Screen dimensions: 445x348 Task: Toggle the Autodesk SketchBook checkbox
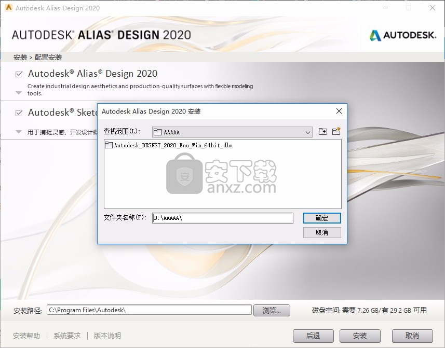pos(19,113)
